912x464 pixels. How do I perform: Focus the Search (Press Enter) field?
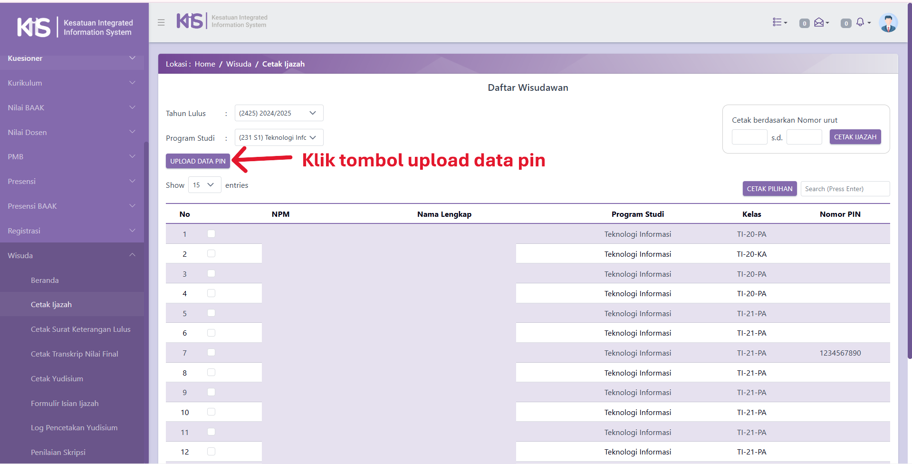tap(845, 189)
